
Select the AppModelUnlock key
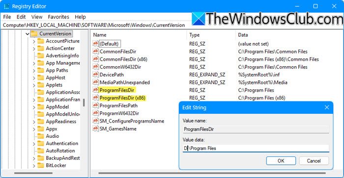click(x=63, y=114)
